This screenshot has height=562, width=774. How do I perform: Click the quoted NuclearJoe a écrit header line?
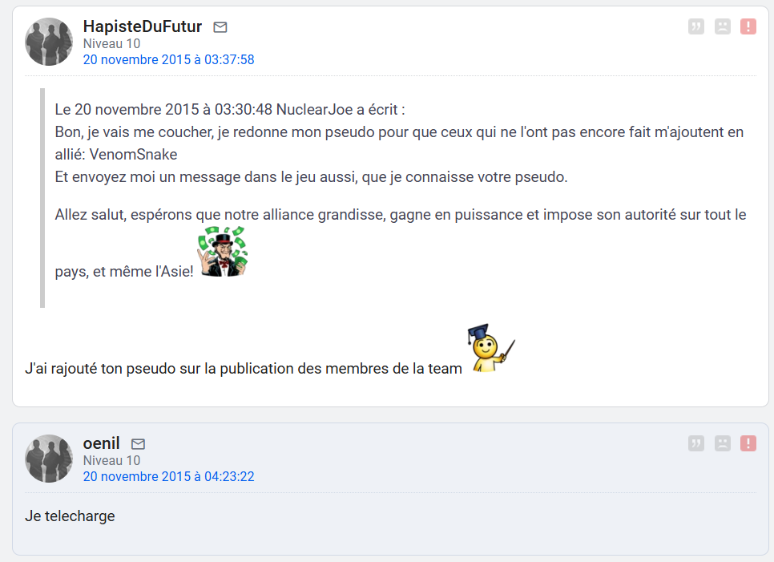pos(229,109)
